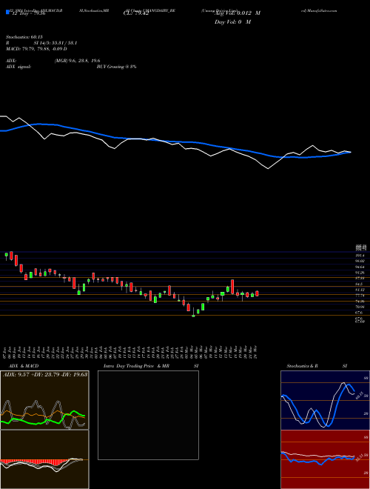Click the red MACD histogram bars

pos(33,462)
